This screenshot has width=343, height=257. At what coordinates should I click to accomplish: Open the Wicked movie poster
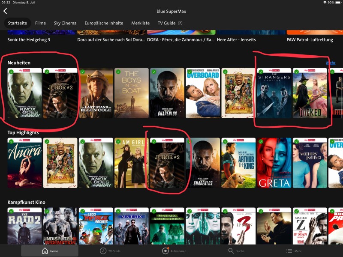click(x=310, y=93)
